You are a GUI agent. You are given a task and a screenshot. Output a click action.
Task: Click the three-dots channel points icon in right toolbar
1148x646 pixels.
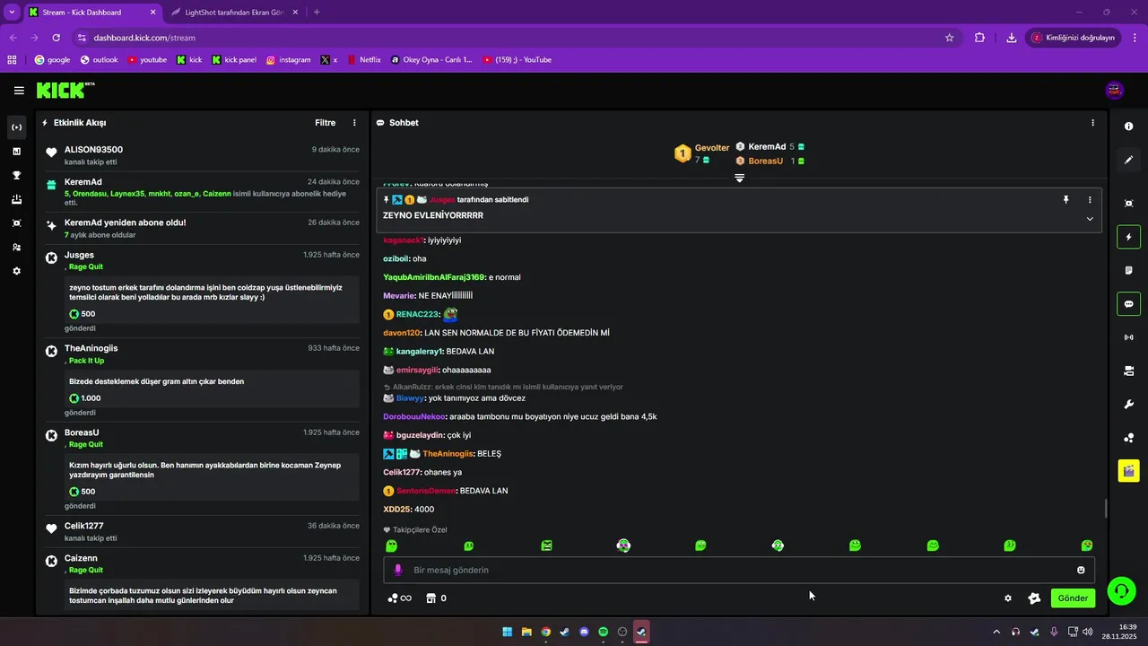[x=1128, y=438]
